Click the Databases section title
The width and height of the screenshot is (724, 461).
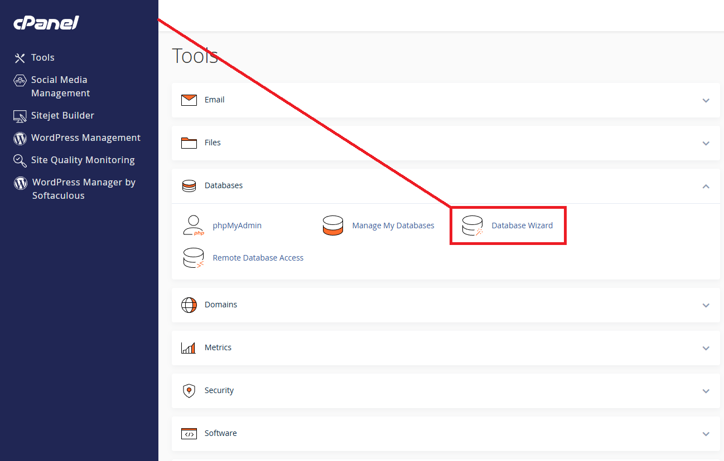[224, 186]
